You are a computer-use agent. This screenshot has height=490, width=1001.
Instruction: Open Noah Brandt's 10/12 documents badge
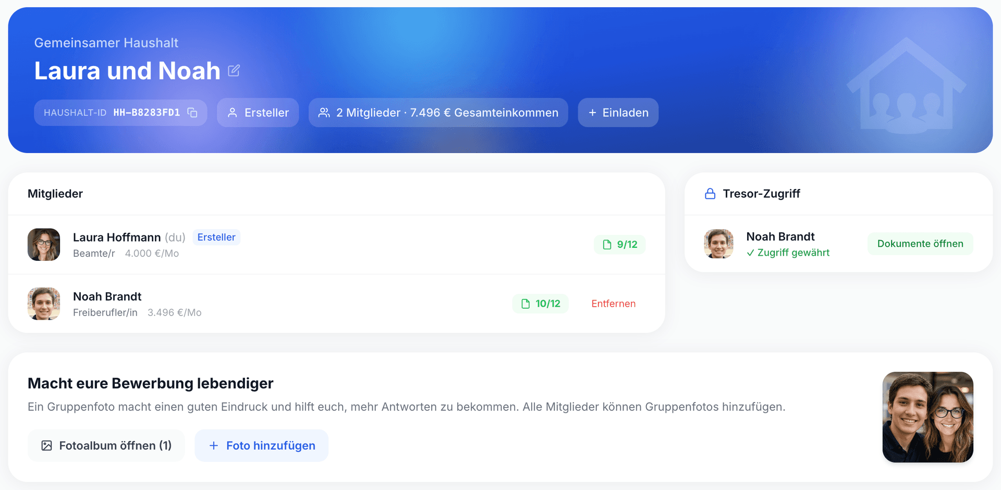click(x=541, y=304)
